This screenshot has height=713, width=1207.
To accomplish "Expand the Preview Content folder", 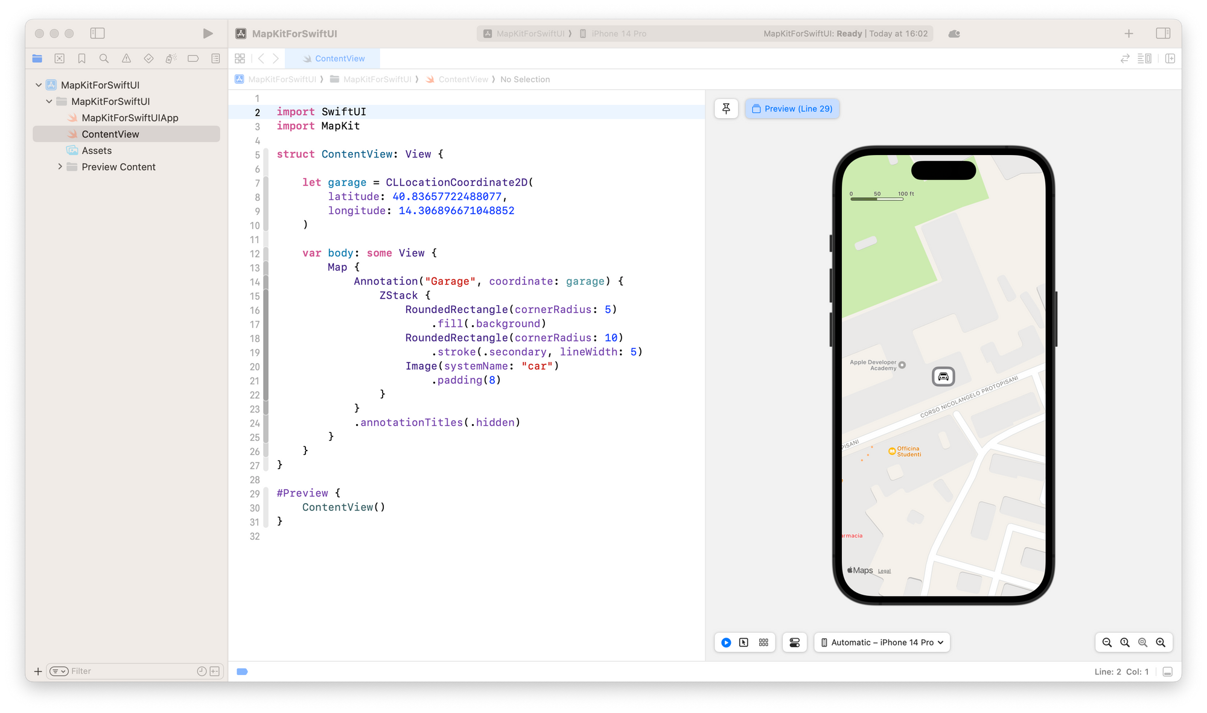I will point(60,166).
